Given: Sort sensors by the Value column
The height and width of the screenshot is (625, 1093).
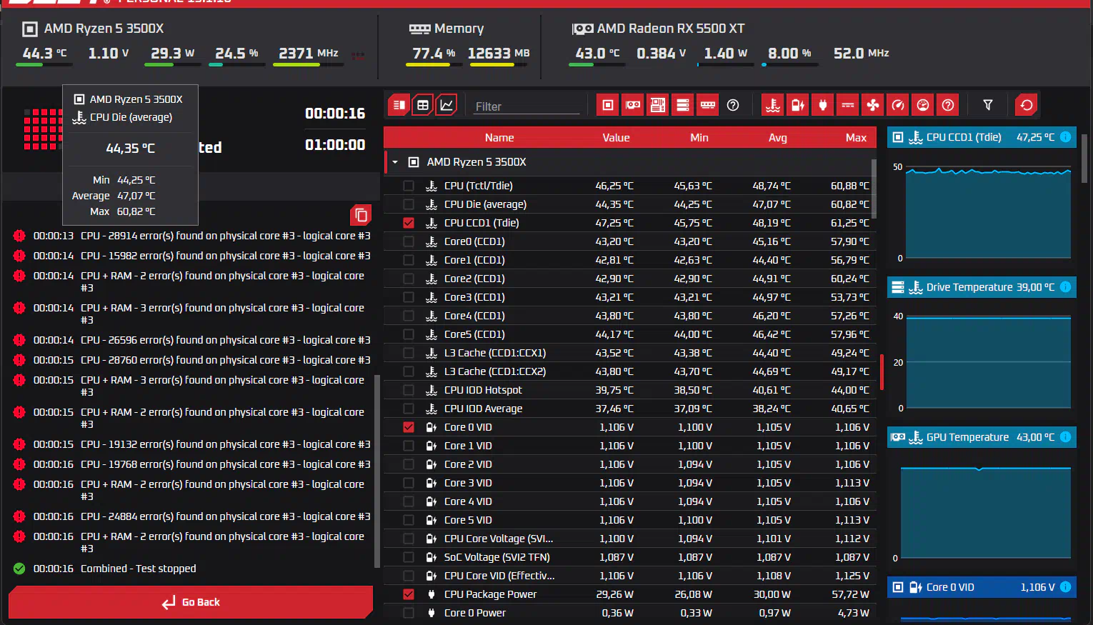Looking at the screenshot, I should tap(616, 138).
